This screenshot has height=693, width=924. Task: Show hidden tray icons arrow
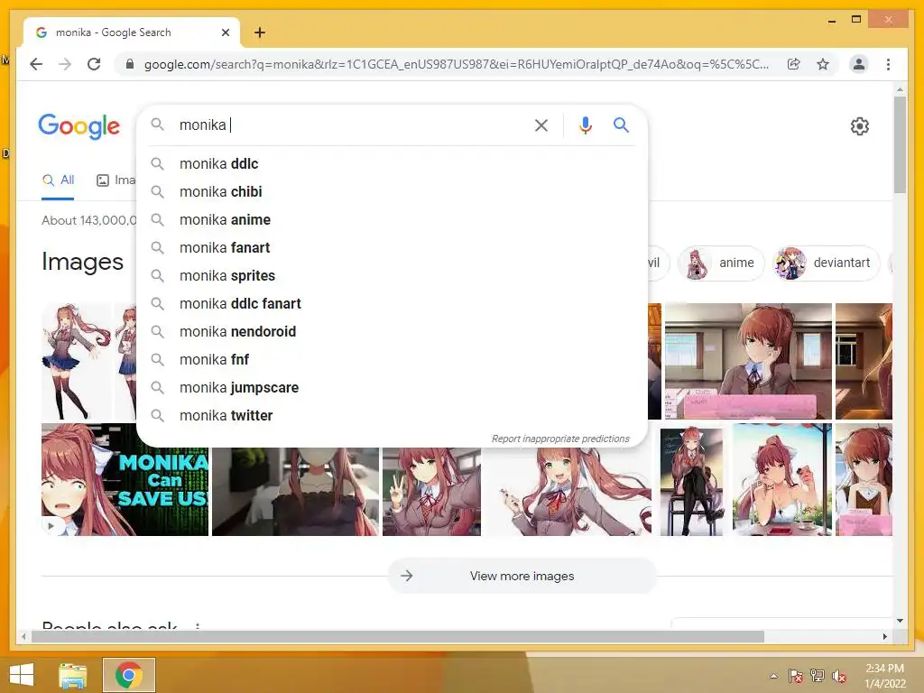(x=773, y=676)
